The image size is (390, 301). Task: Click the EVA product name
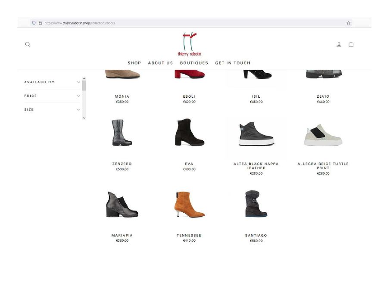pyautogui.click(x=189, y=164)
